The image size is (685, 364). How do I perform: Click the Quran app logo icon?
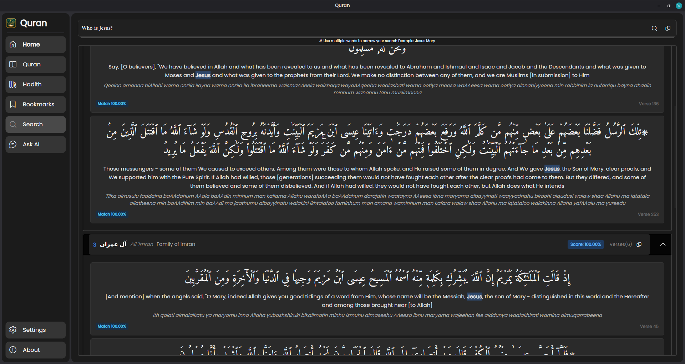click(11, 23)
